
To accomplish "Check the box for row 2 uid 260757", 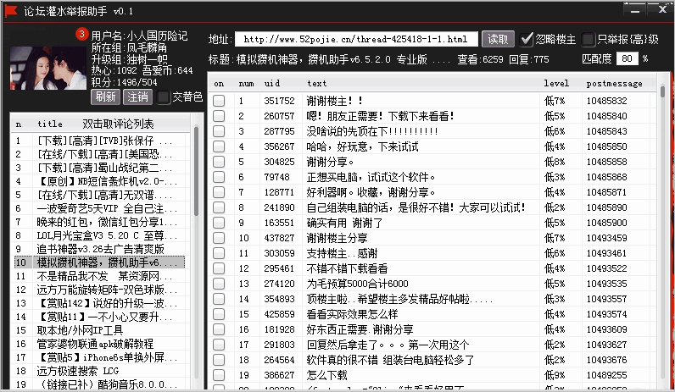I will coord(219,116).
